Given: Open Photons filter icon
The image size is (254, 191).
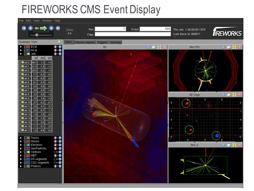Looking at the screenshot, I should (x=56, y=166).
